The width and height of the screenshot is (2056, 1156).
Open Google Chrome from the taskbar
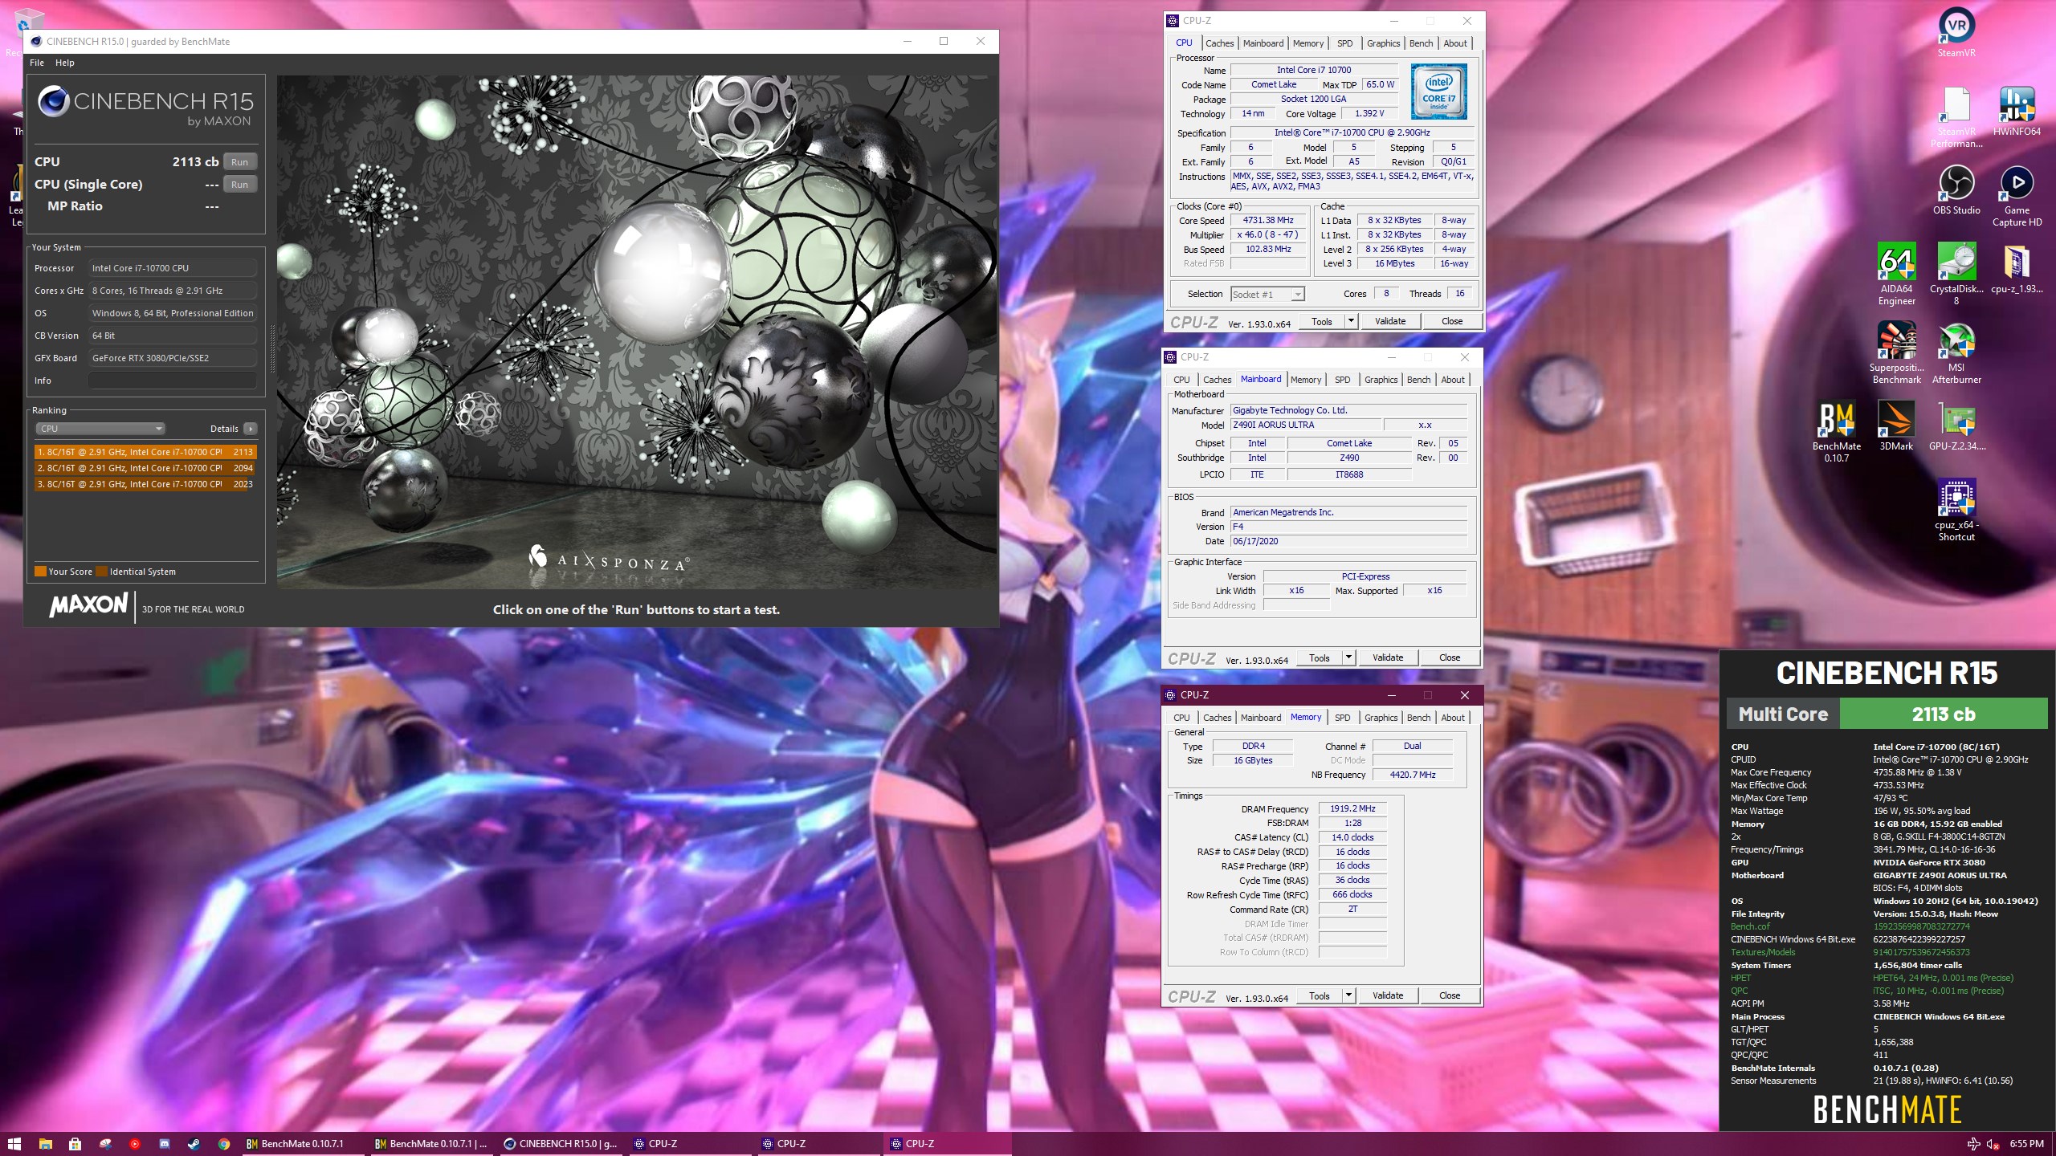(x=224, y=1143)
